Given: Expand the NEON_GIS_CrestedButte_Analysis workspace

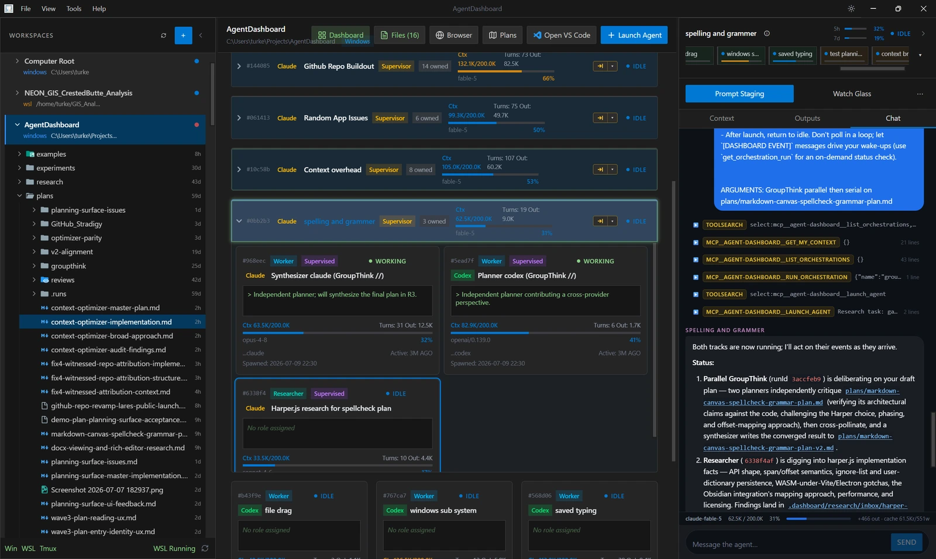Looking at the screenshot, I should pos(17,92).
